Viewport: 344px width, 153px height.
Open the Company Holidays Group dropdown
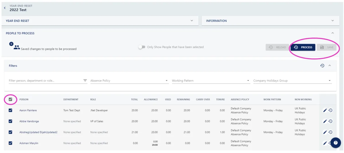click(292, 81)
